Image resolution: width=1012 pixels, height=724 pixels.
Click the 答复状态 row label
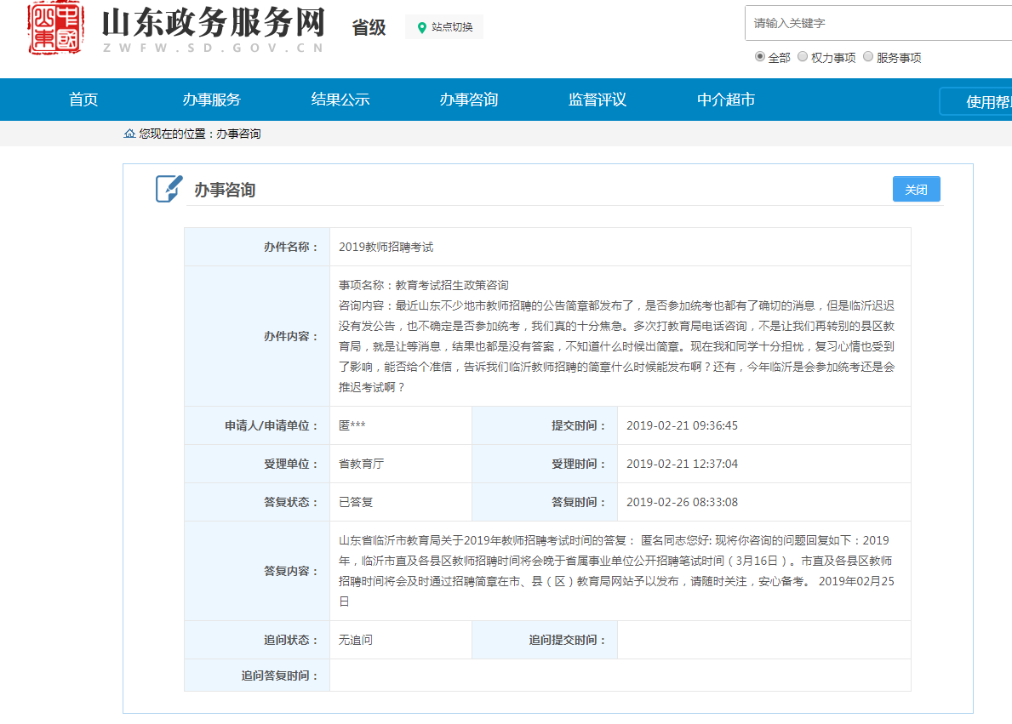[x=290, y=501]
